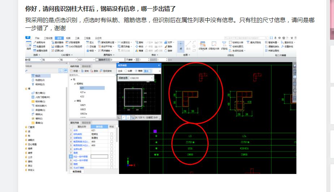Click the 校核柱大样 tool
Image resolution: width=334 pixels, height=192 pixels.
coord(236,43)
